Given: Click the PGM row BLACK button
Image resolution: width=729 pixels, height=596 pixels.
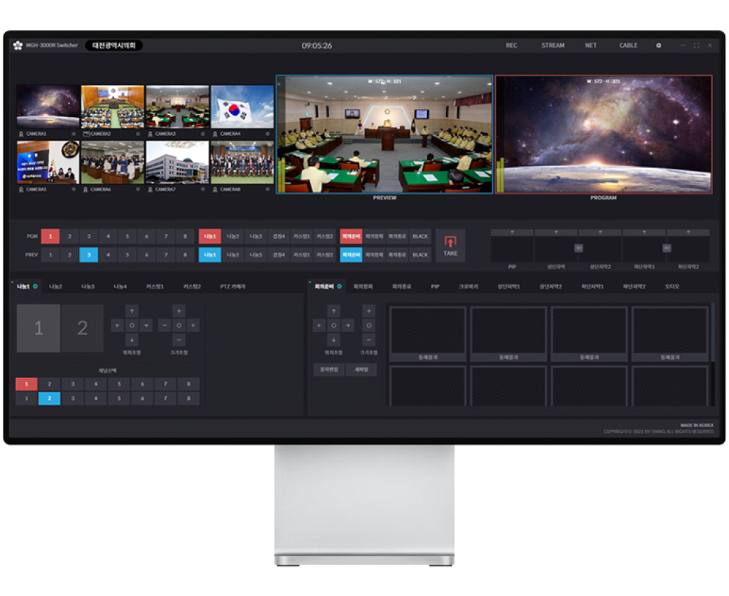Looking at the screenshot, I should 420,236.
